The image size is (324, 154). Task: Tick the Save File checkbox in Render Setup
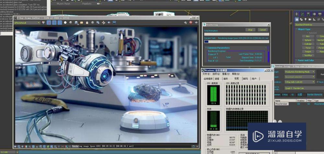[318, 82]
